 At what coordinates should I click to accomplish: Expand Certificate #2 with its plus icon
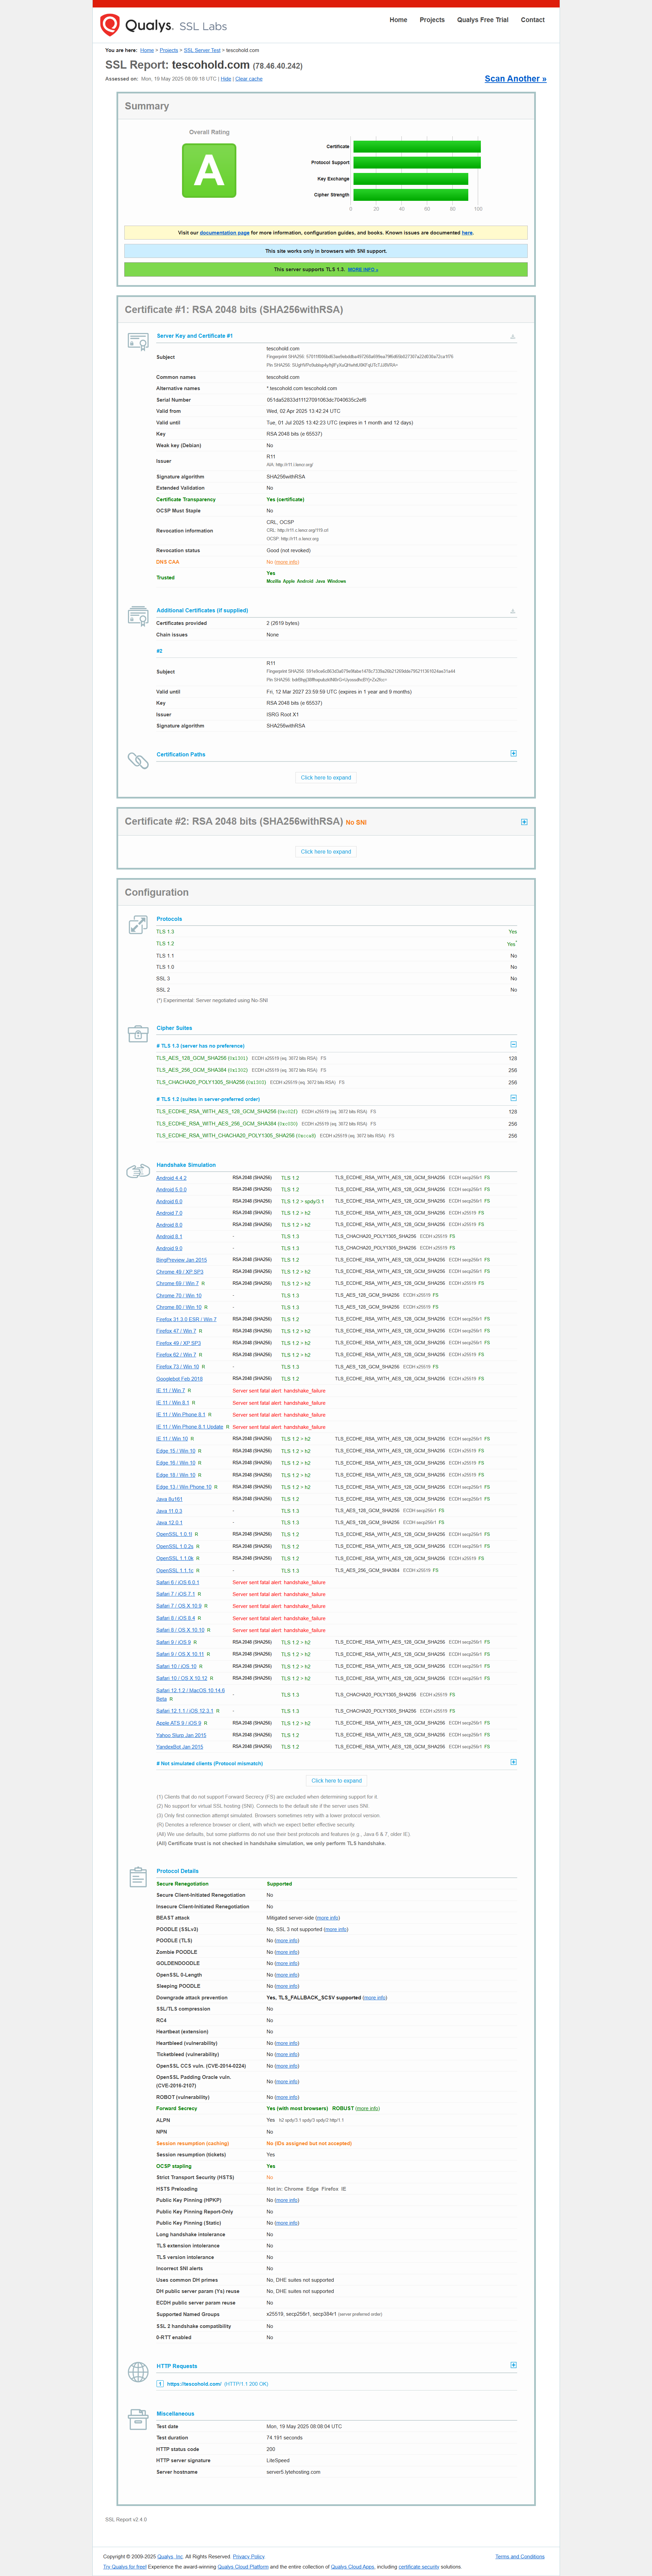[x=524, y=822]
